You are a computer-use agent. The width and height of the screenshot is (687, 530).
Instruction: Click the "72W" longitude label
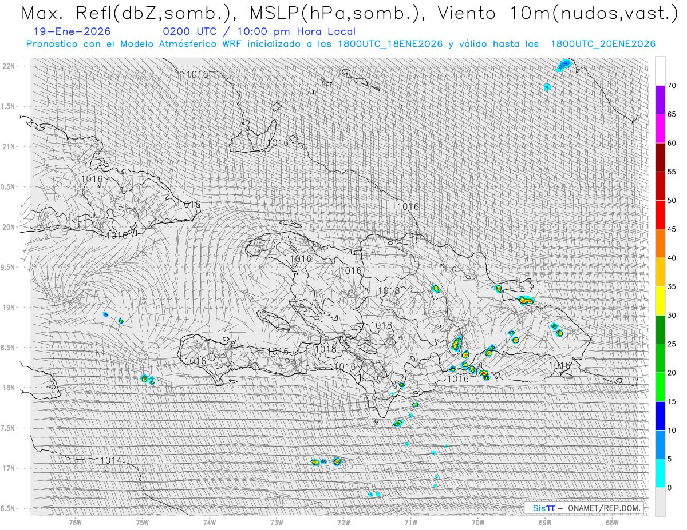click(x=343, y=521)
